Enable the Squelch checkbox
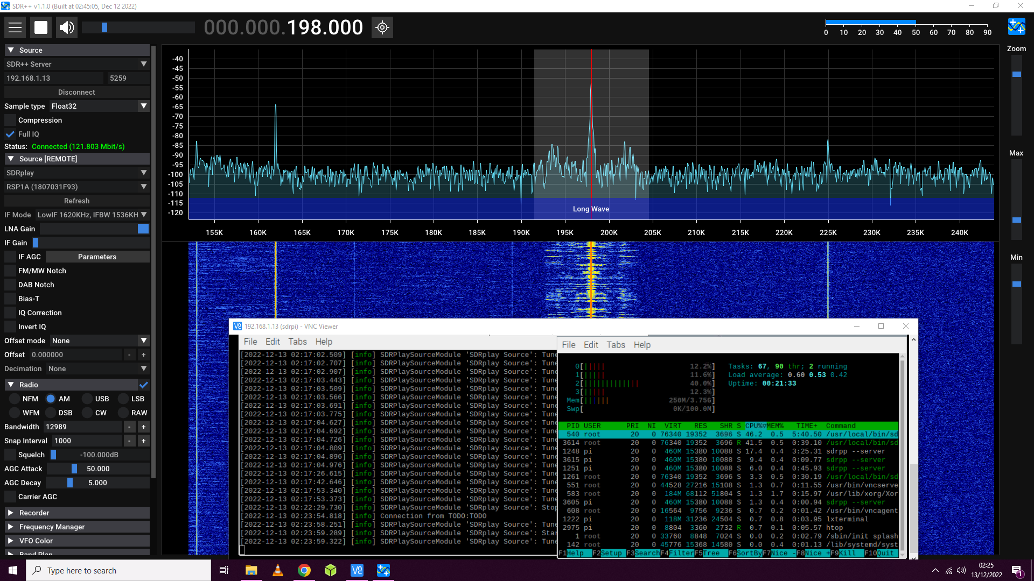The height and width of the screenshot is (581, 1034). click(x=10, y=455)
